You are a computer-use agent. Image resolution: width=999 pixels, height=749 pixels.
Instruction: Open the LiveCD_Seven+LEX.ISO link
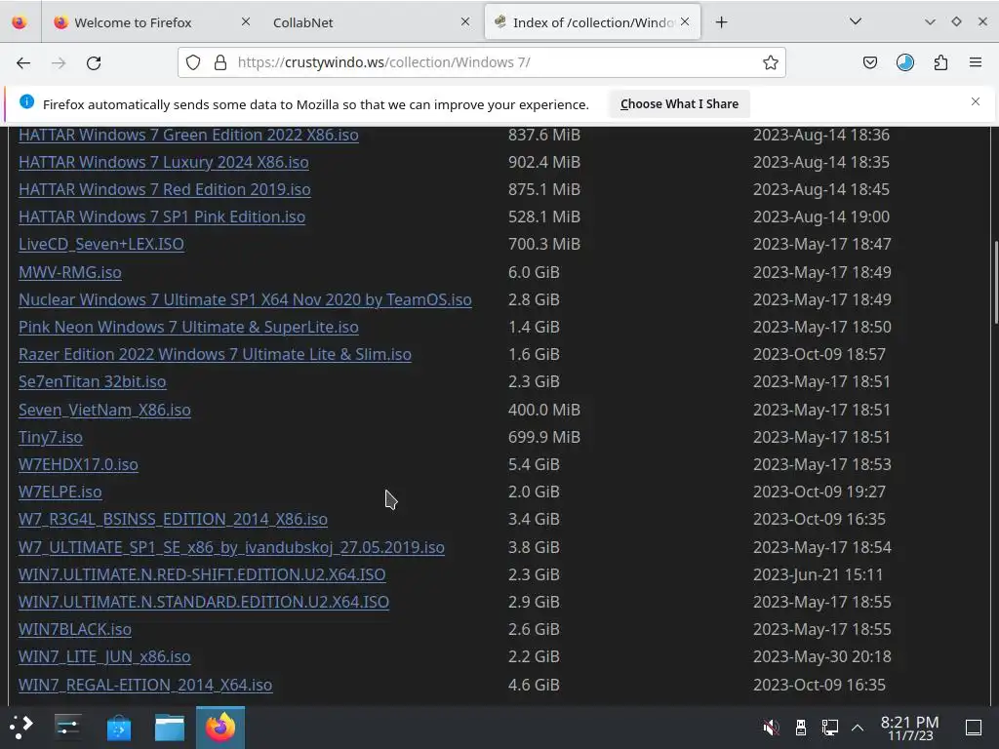click(x=101, y=245)
